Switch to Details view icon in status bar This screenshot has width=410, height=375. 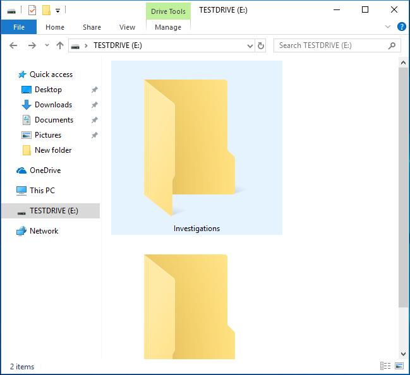point(385,366)
